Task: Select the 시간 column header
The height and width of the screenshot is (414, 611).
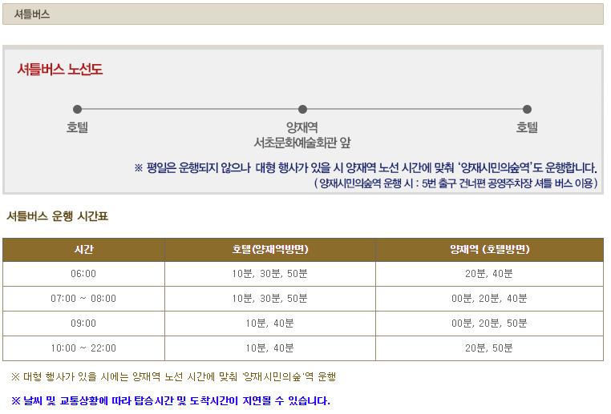Action: tap(83, 250)
